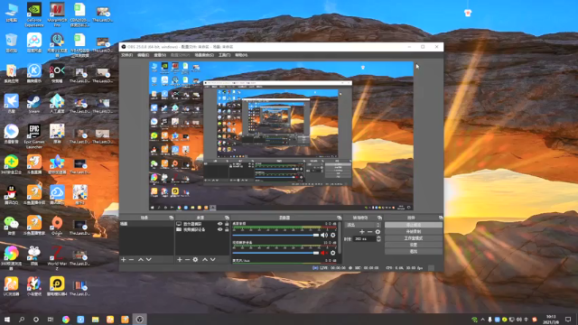
Task: Open second audio channel settings gear
Action: click(x=333, y=253)
